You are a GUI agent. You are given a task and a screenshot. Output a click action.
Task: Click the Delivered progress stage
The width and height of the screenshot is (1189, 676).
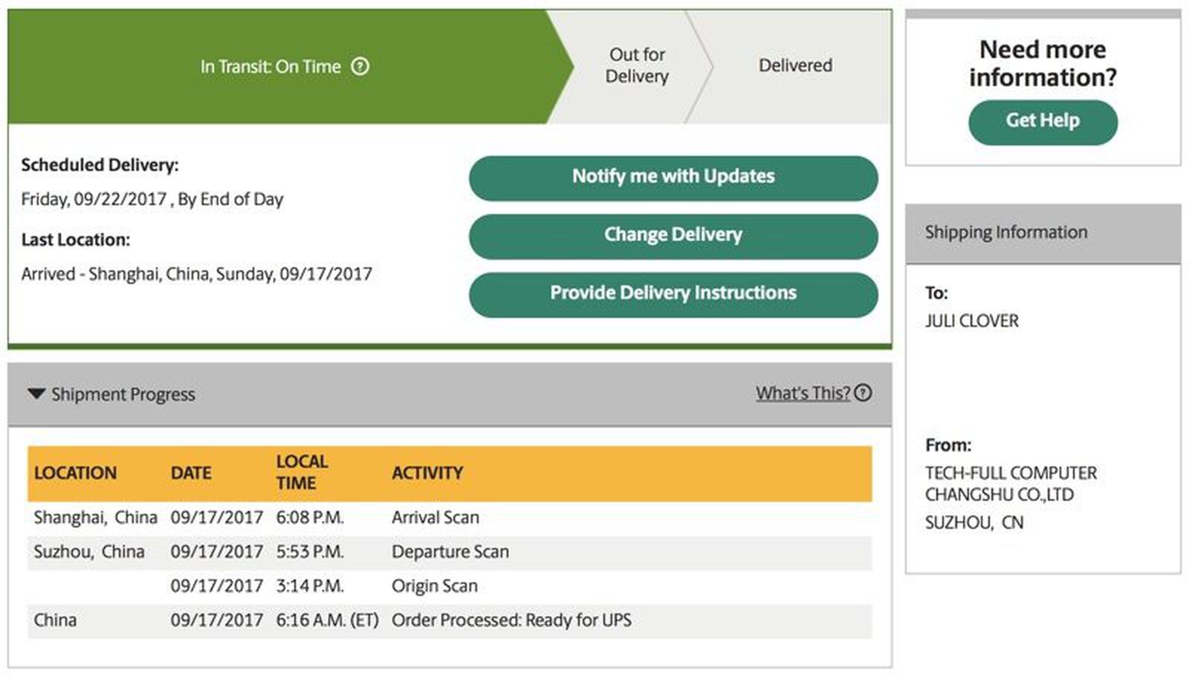click(x=794, y=65)
